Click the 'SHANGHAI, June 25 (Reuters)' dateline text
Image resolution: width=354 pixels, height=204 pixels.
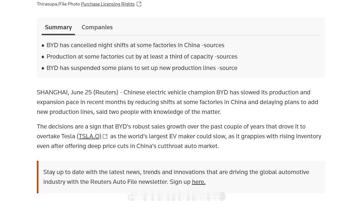click(78, 92)
